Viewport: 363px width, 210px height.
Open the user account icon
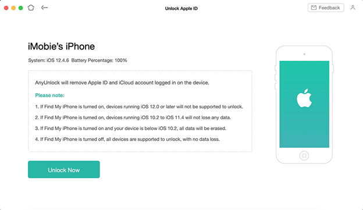click(x=353, y=8)
